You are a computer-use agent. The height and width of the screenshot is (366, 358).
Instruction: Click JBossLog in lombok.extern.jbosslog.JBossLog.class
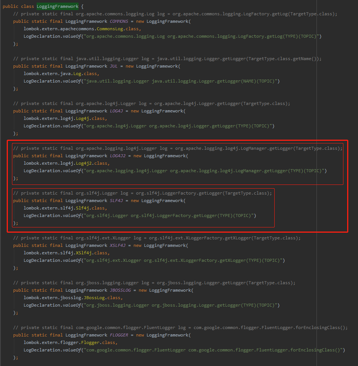click(94, 298)
